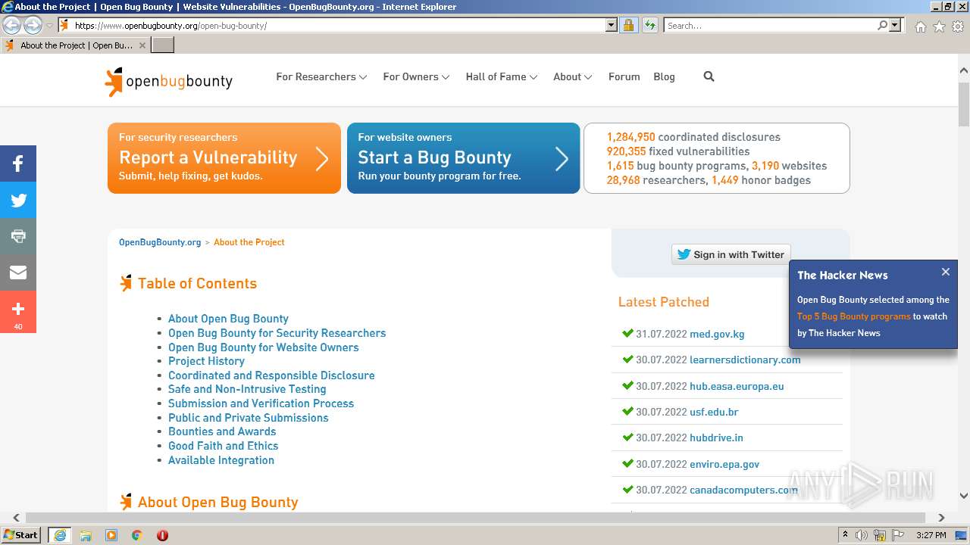Open learnersdictionary.com patched entry
Viewport: 970px width, 545px height.
[745, 360]
